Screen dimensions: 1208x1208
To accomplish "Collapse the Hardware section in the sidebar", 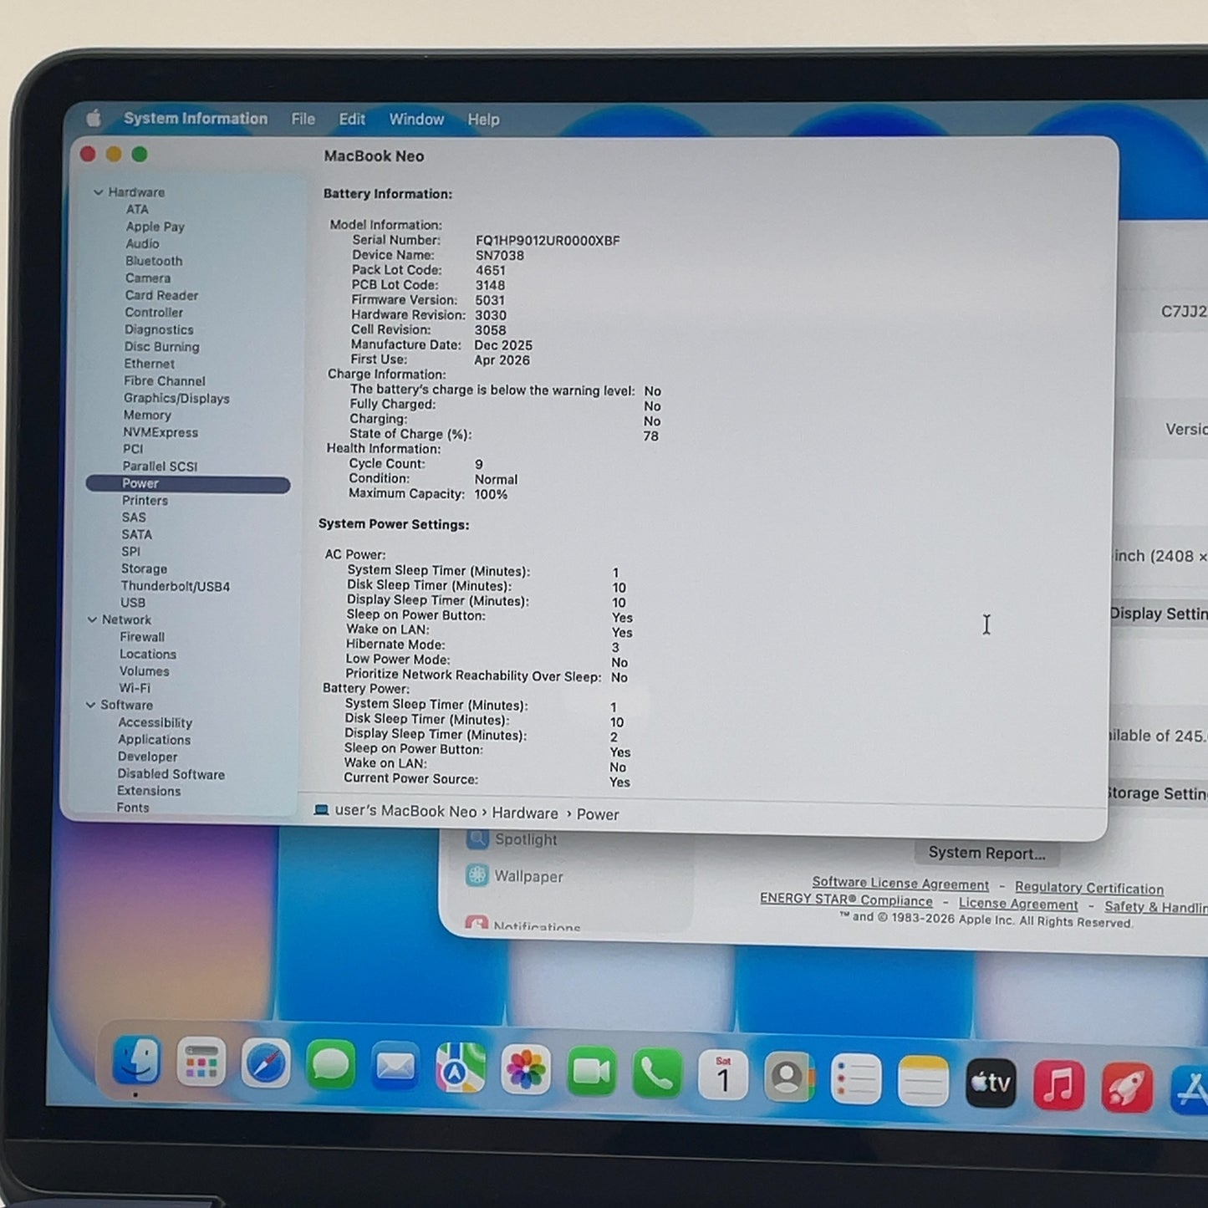I will 98,192.
